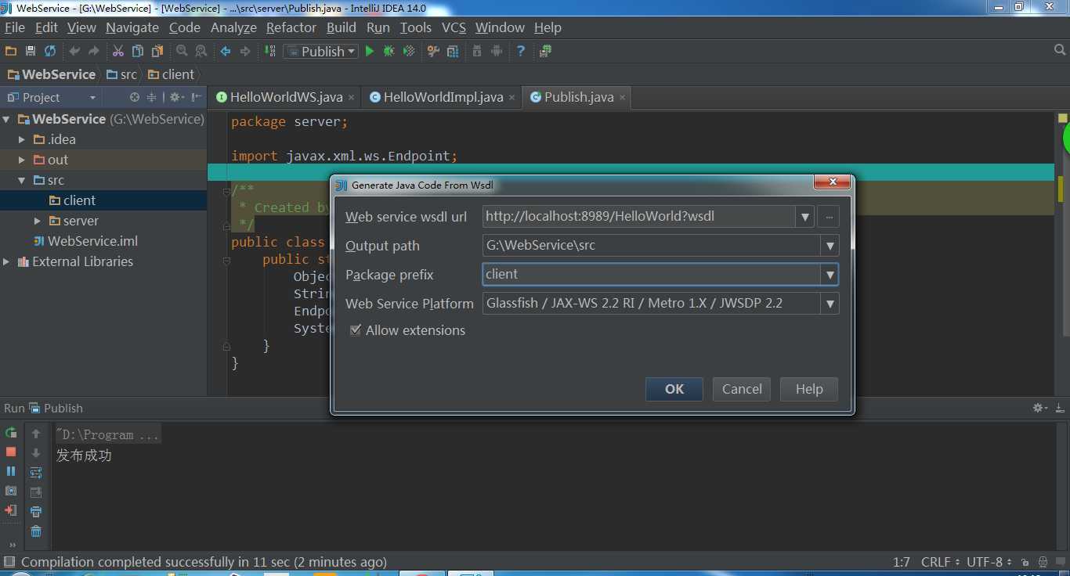The width and height of the screenshot is (1070, 576).
Task: Click the Rerun Publish icon in Run panel
Action: click(11, 433)
